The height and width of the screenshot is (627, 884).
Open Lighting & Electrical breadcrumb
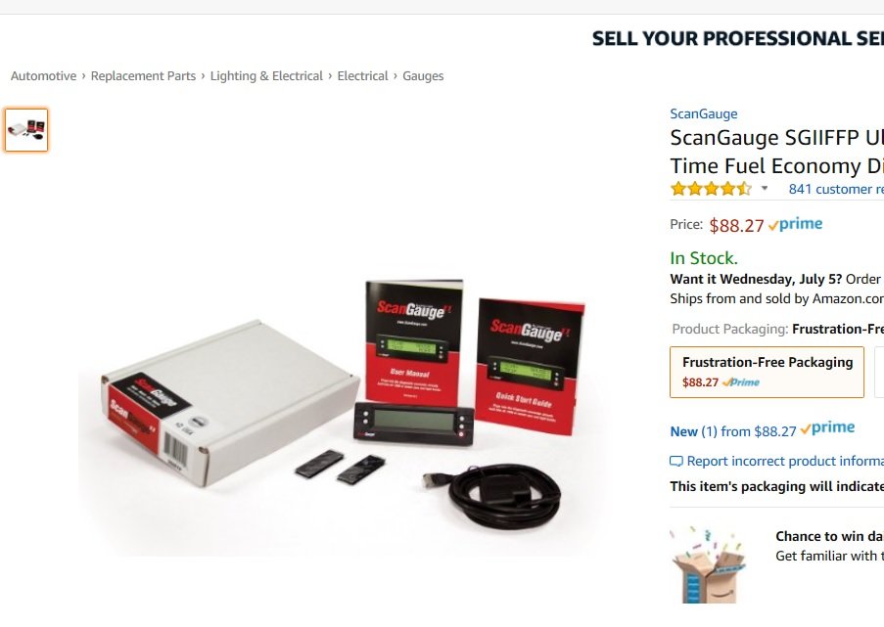tap(266, 76)
